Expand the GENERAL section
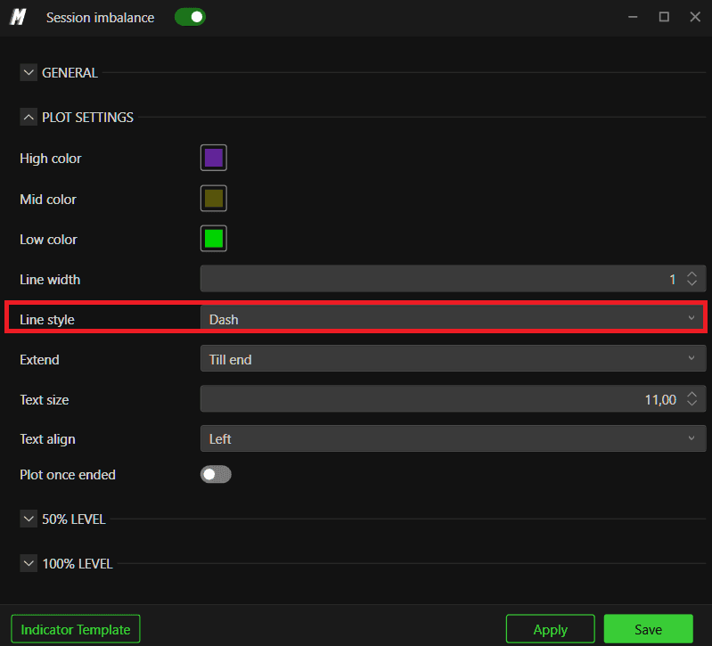 pyautogui.click(x=29, y=73)
